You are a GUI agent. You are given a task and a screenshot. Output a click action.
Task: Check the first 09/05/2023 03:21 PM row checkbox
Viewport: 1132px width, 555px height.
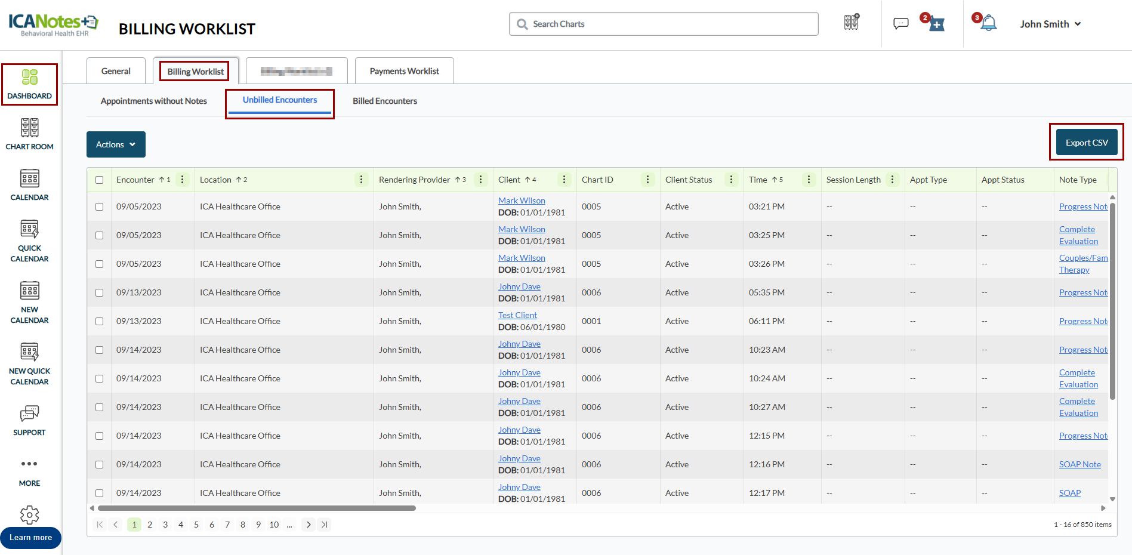(x=99, y=206)
